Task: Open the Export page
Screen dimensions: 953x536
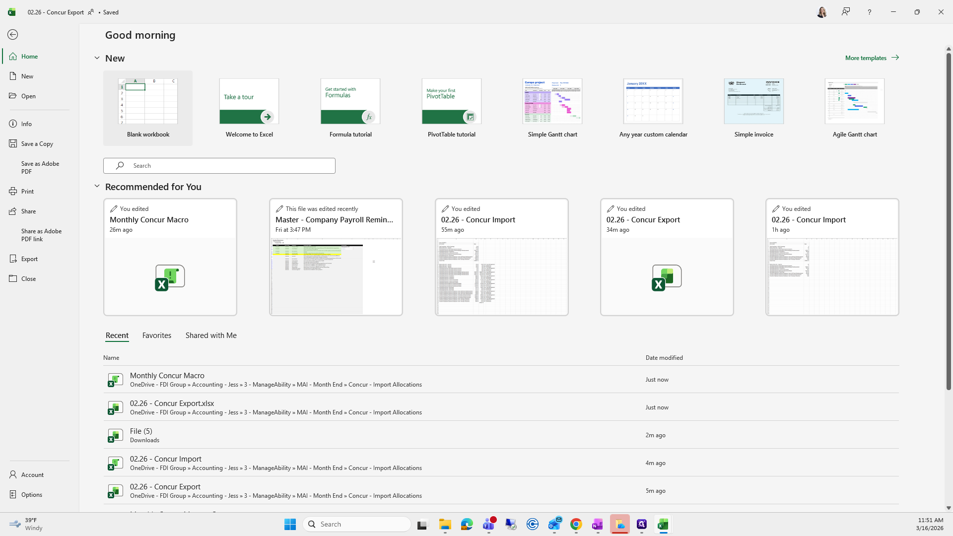Action: (x=29, y=259)
